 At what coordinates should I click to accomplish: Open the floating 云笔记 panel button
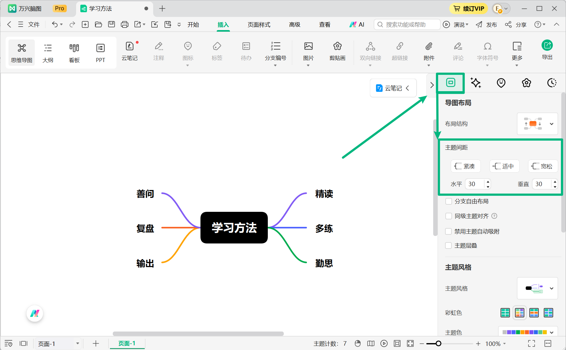click(x=393, y=88)
